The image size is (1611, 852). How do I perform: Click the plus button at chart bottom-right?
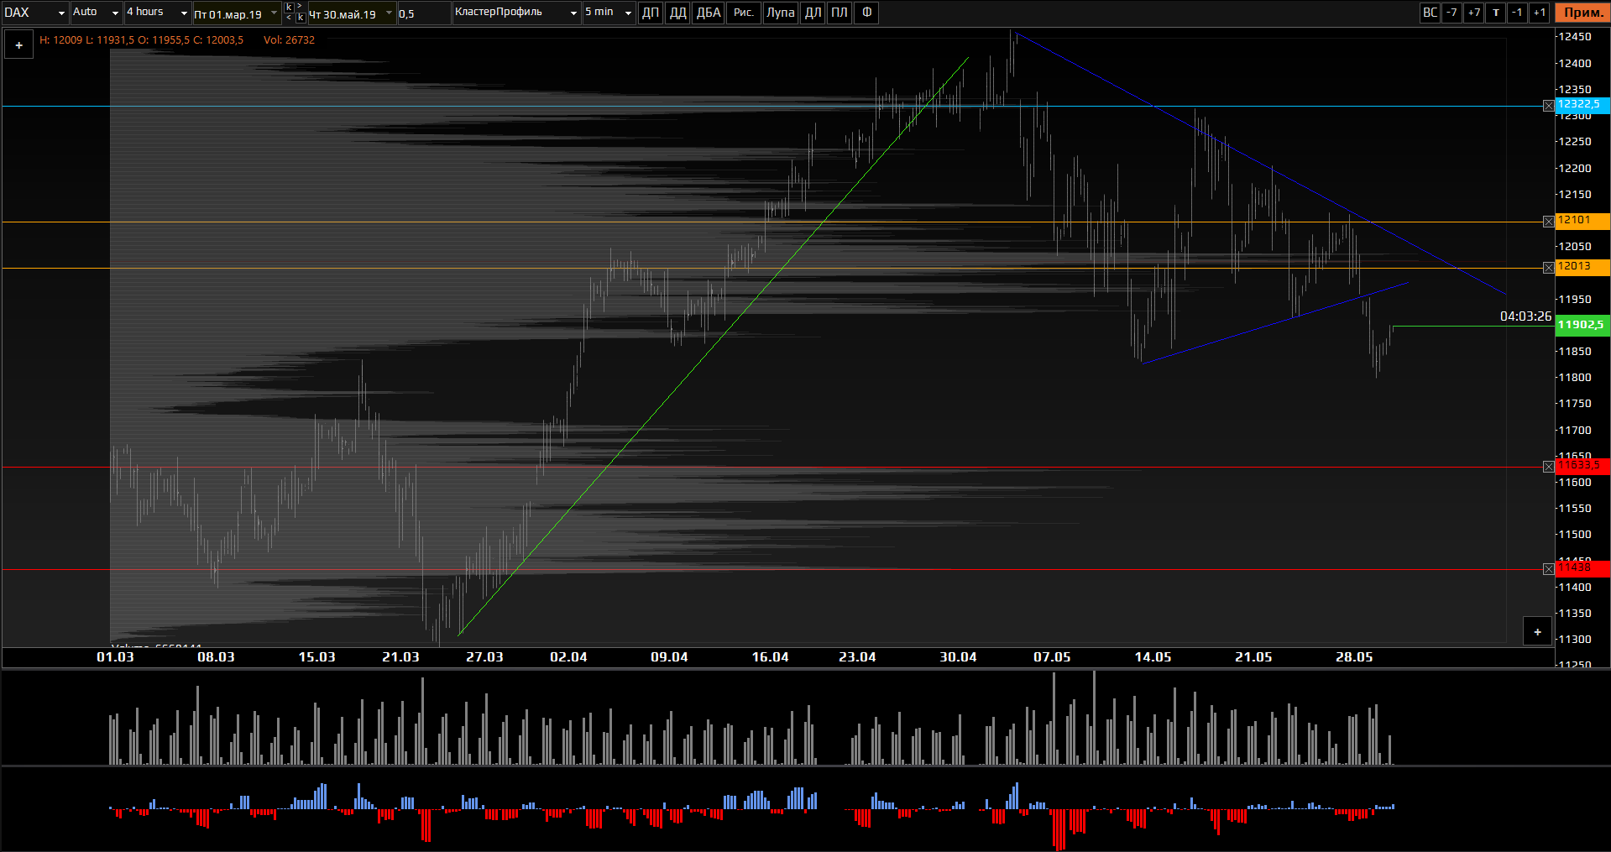point(1537,632)
